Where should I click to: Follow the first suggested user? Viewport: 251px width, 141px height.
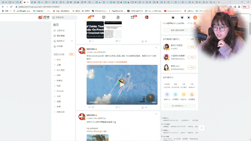(192, 47)
